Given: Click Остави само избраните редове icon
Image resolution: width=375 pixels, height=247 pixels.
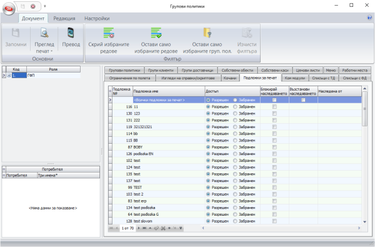Looking at the screenshot, I should point(156,33).
